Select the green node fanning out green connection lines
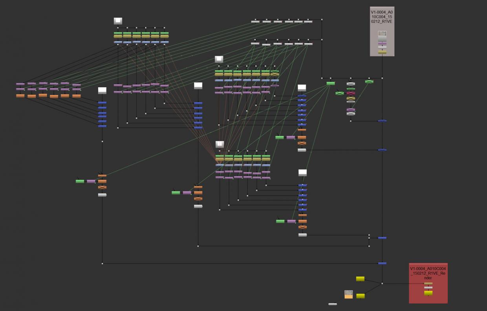487x311 pixels. point(331,83)
